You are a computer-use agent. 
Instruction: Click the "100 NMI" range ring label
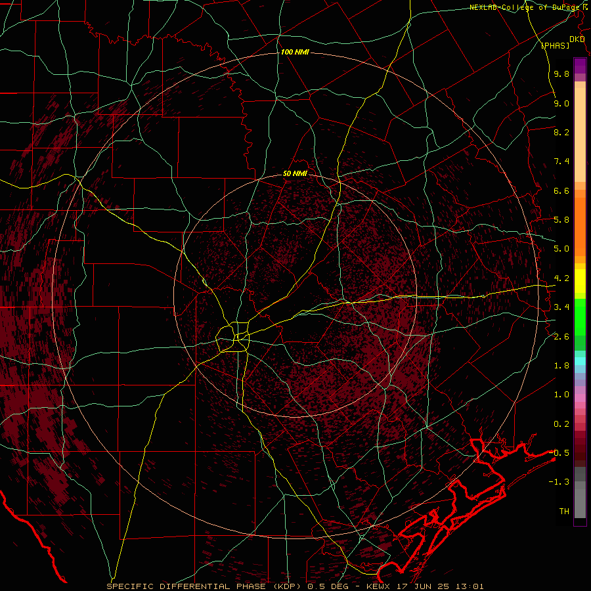click(x=295, y=52)
